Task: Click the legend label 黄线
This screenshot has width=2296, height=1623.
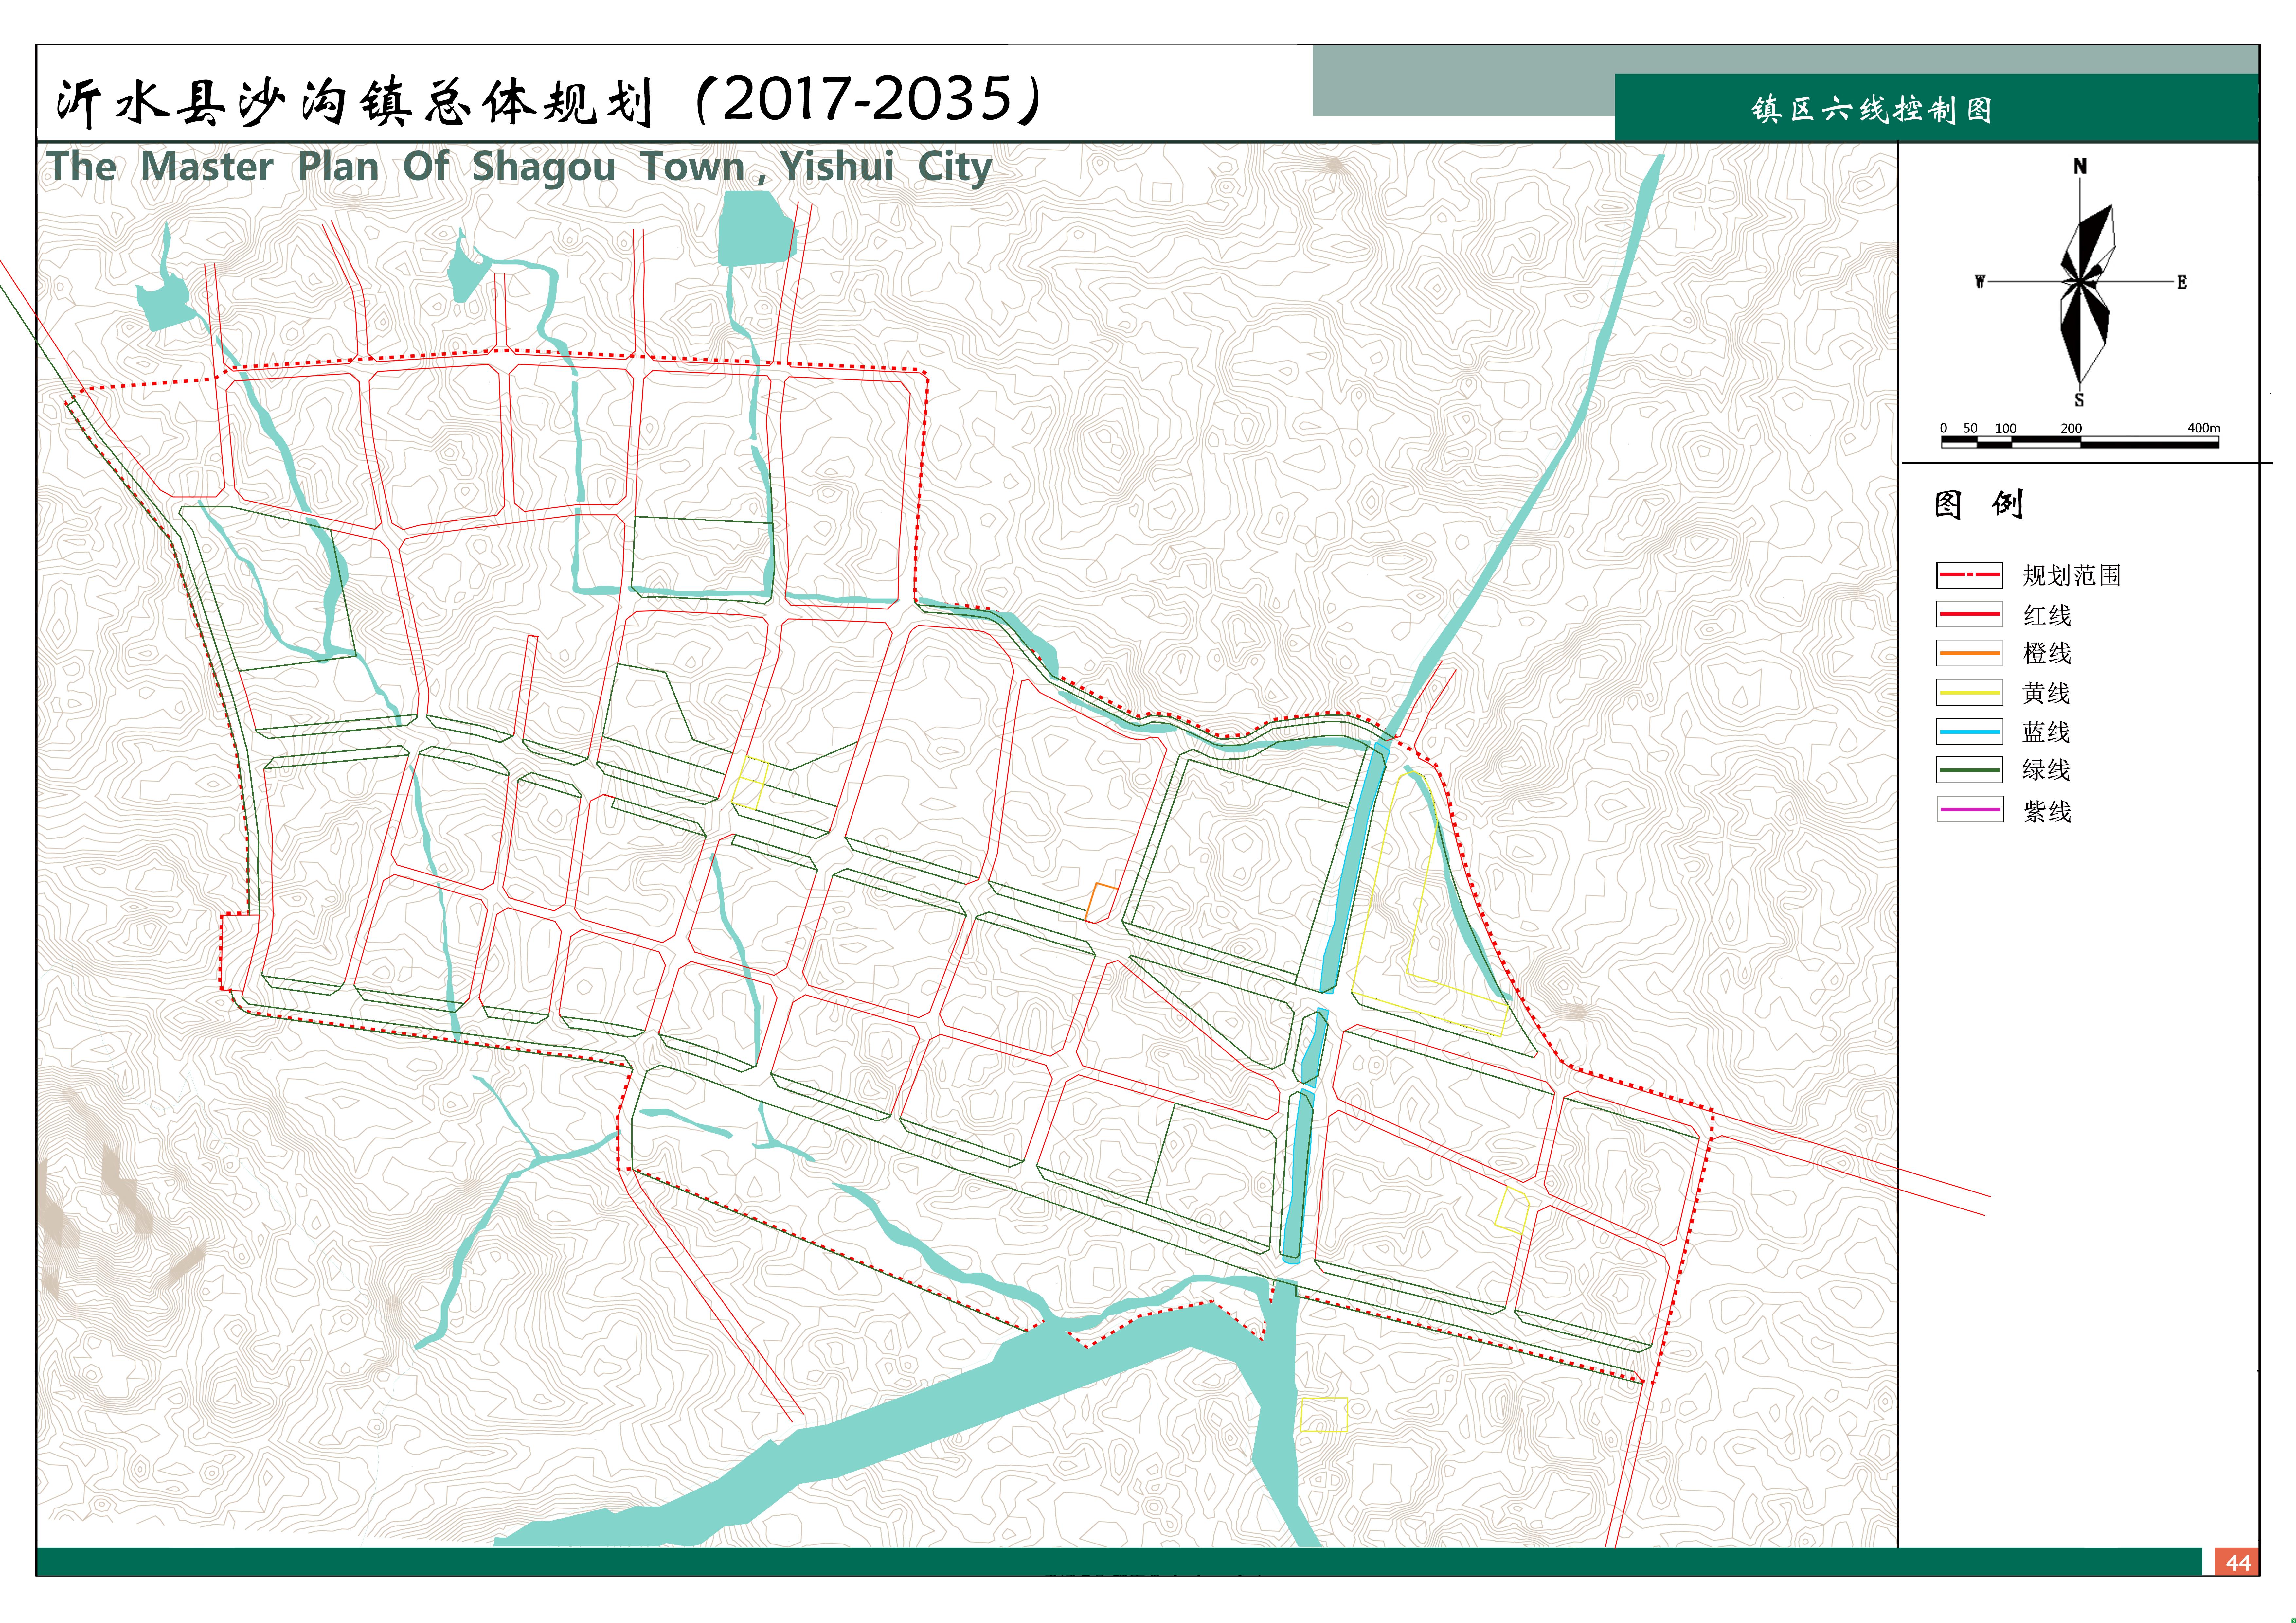Action: 2046,693
